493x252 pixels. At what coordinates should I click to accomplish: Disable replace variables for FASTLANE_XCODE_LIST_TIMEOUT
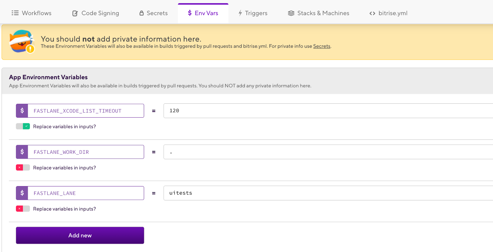pos(23,126)
